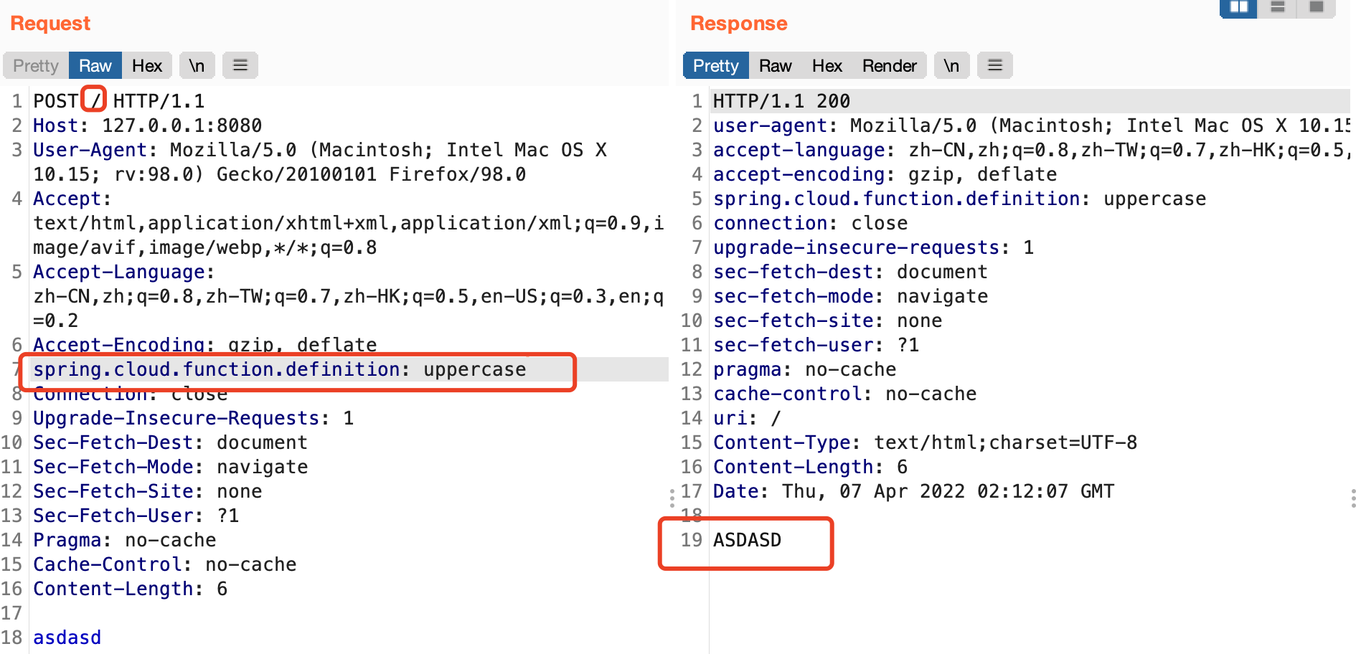Screen dimensions: 1356x654
Task: Open the Request panel hamburger options menu
Action: [240, 66]
